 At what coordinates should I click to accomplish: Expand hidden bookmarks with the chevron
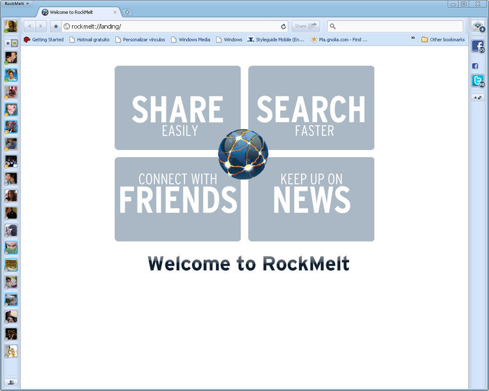[x=413, y=38]
